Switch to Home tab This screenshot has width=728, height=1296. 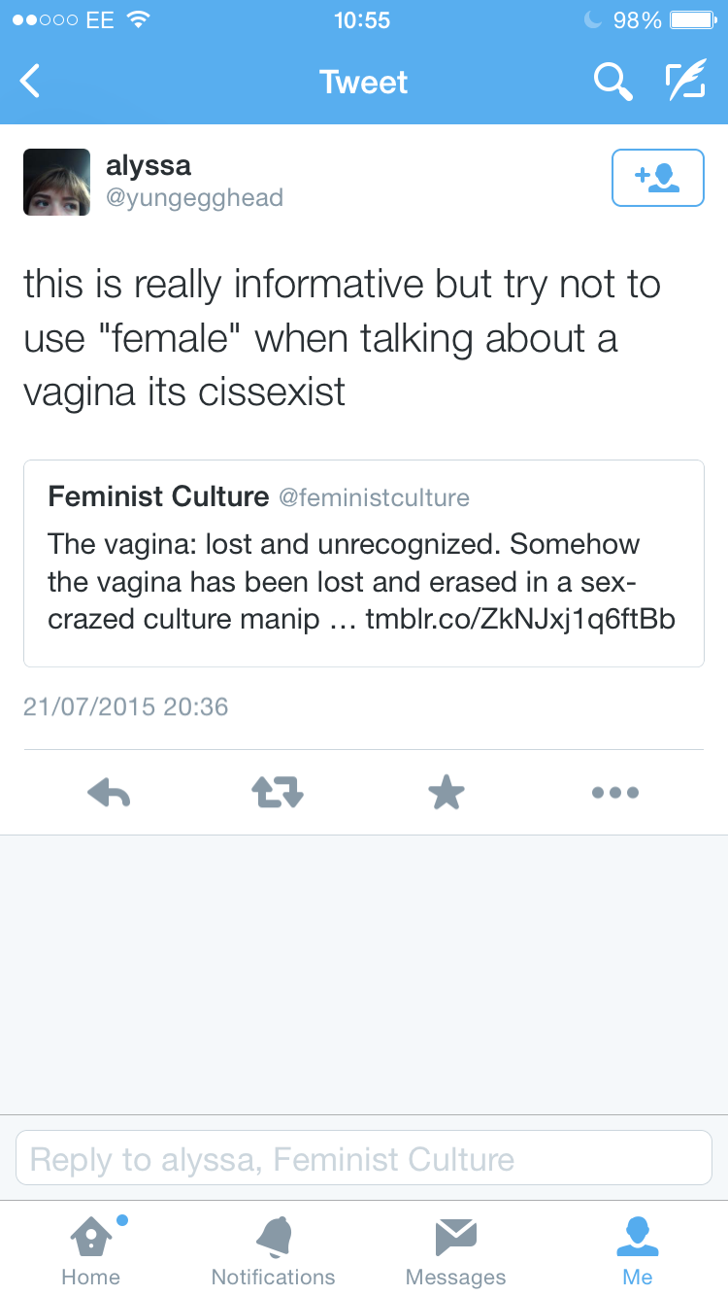tap(91, 1249)
